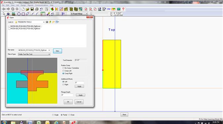Image resolution: width=223 pixels, height=124 pixels.
Task: Choose the Right additional offset radio
Action: pos(63,85)
